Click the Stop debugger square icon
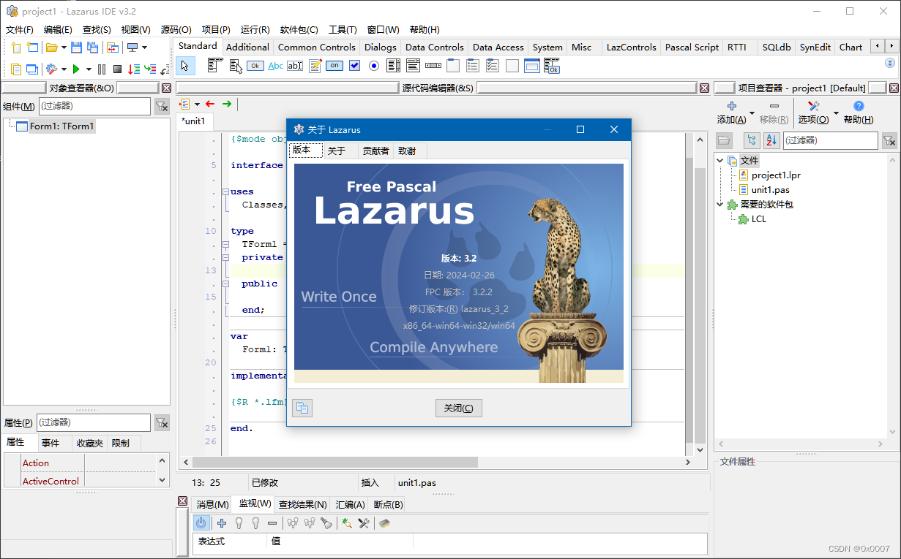 coord(117,69)
